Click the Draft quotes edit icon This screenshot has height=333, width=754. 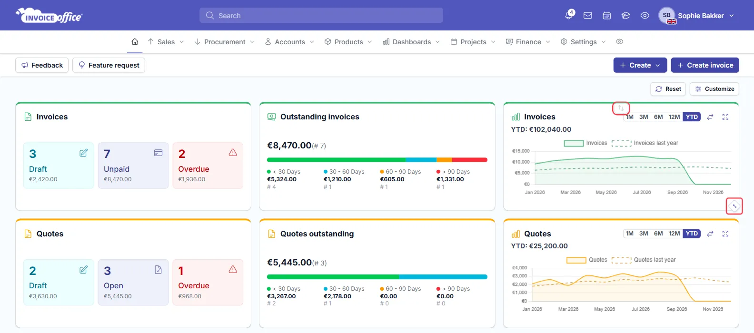point(83,270)
